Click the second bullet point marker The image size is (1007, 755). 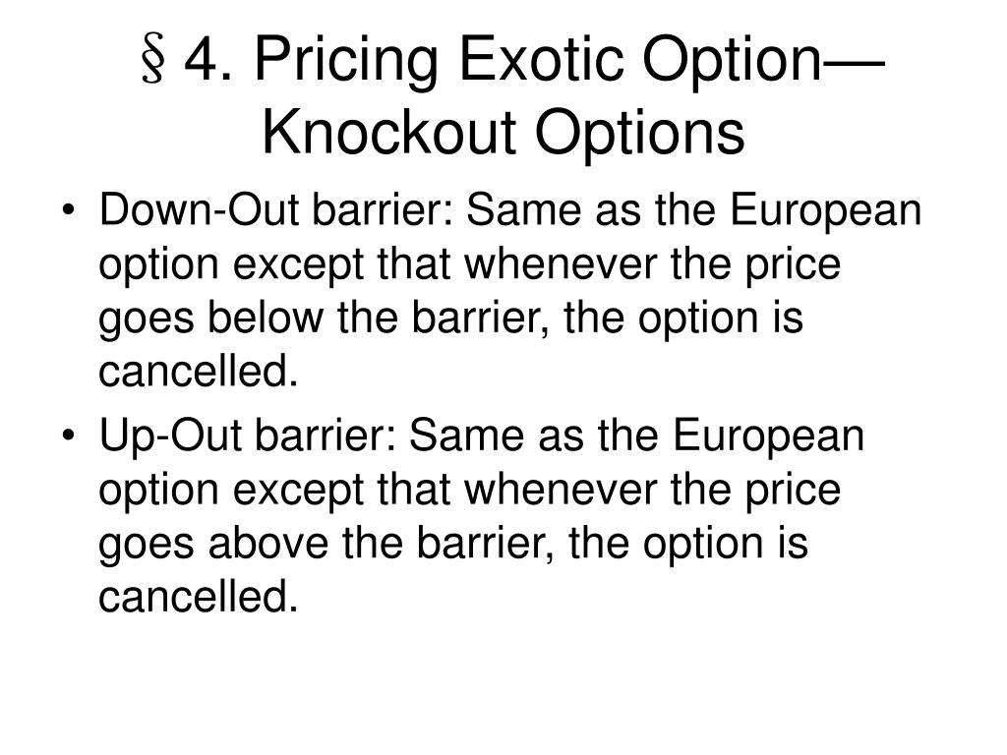(x=68, y=436)
